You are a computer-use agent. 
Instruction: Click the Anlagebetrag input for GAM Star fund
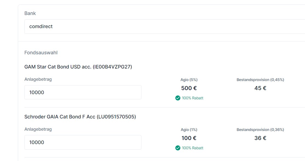pos(83,92)
